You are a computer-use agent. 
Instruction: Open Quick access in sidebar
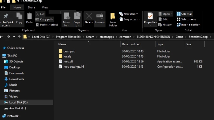tap(16, 48)
